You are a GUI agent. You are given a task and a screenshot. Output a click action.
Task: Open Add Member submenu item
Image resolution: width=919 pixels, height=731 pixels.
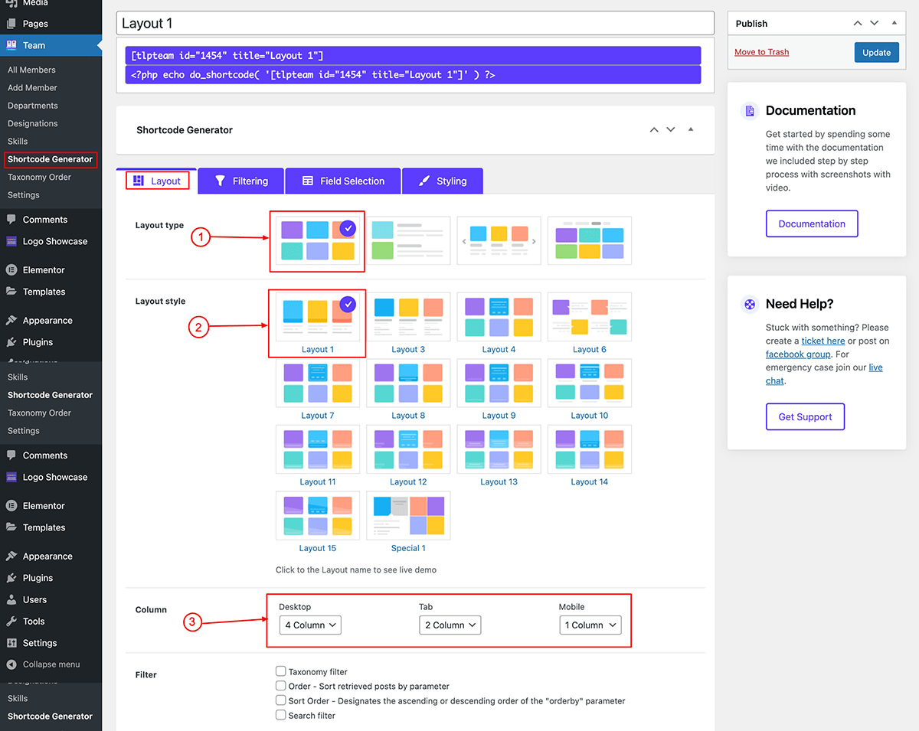pos(32,88)
